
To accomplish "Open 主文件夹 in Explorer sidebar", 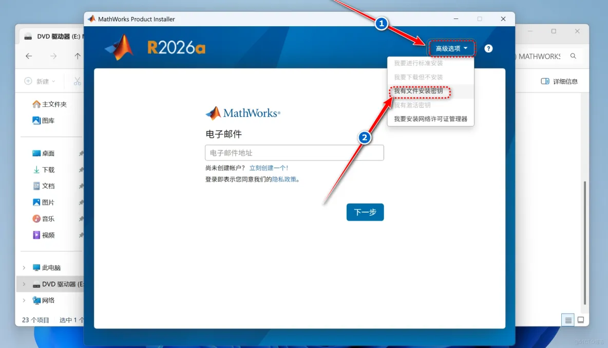I will coord(50,104).
